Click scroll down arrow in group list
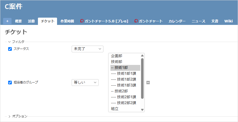This screenshot has width=238, height=122. click(142, 110)
